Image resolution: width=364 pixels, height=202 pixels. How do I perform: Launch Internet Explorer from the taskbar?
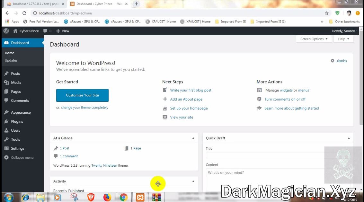(25, 198)
